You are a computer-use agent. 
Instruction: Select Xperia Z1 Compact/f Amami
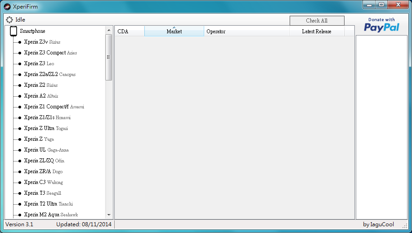54,107
